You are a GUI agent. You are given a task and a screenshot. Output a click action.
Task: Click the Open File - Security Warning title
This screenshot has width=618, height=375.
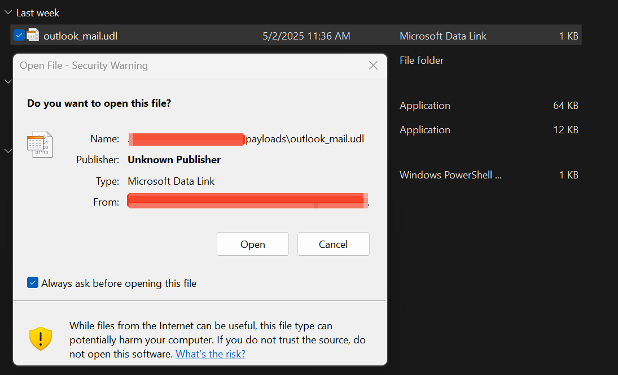pos(84,66)
